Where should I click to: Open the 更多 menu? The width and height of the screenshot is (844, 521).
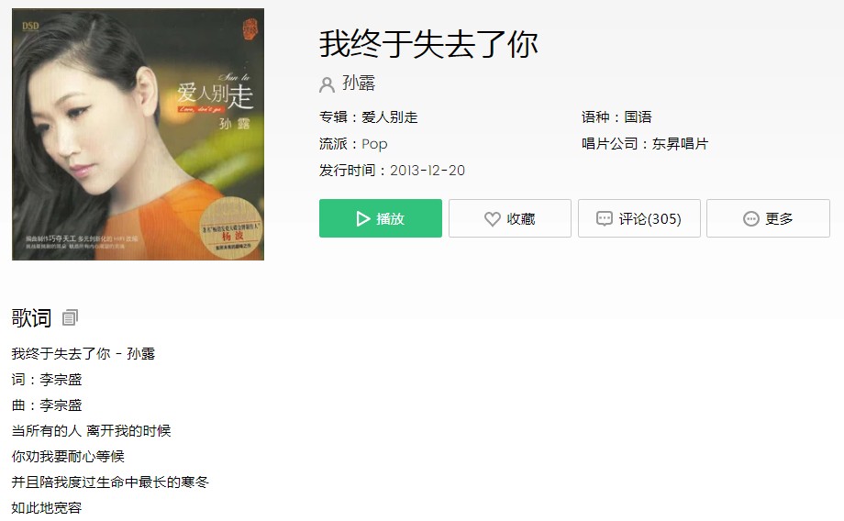click(x=768, y=218)
